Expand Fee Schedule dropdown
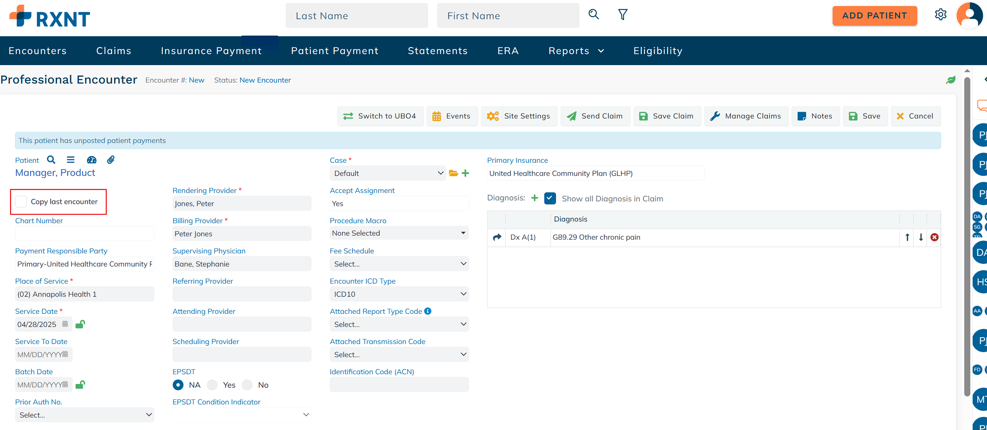 [399, 264]
